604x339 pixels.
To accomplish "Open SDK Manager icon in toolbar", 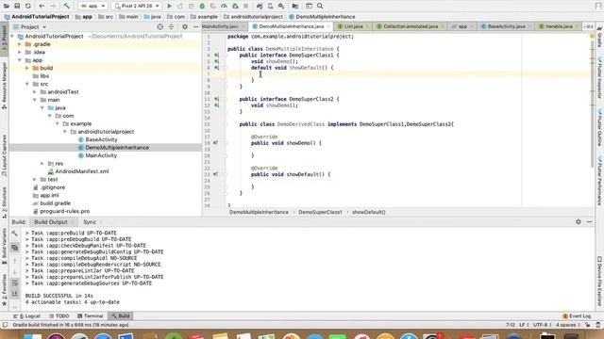I will [x=281, y=7].
